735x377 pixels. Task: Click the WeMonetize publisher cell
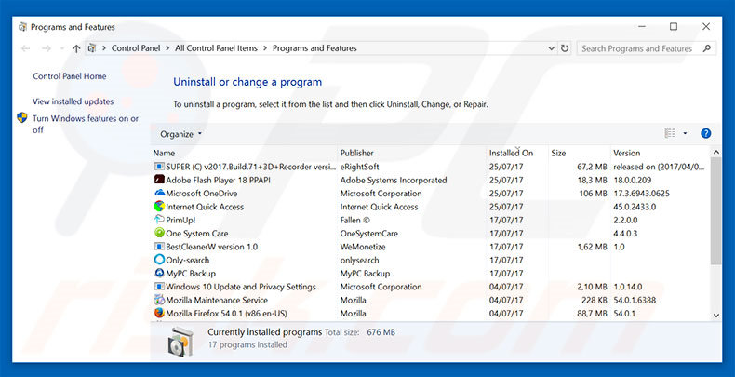pos(363,247)
